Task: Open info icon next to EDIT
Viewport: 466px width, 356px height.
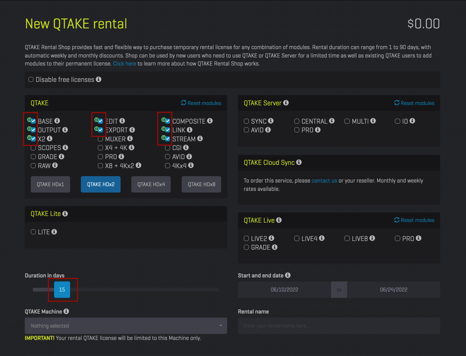Action: coord(122,121)
